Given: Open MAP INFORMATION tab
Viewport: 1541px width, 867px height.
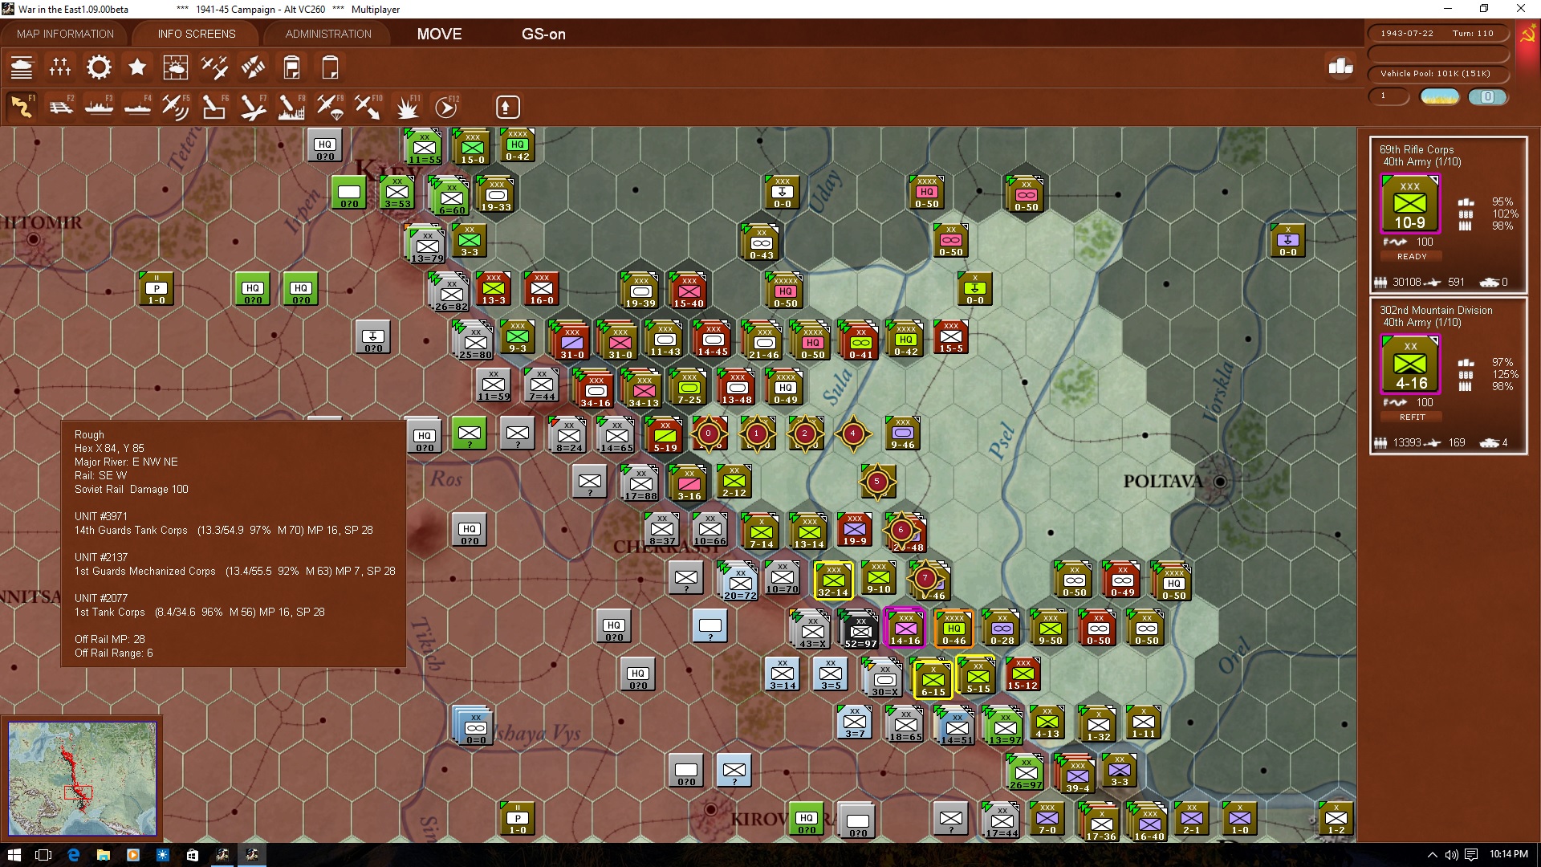Looking at the screenshot, I should pyautogui.click(x=66, y=34).
